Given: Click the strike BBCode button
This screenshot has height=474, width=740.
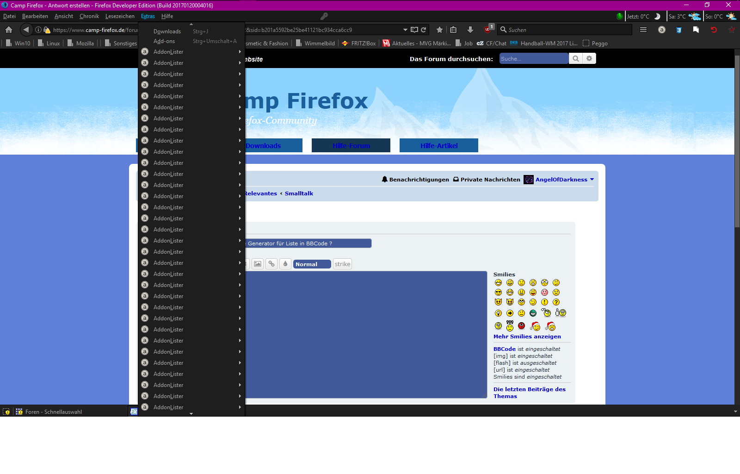Looking at the screenshot, I should (x=343, y=264).
